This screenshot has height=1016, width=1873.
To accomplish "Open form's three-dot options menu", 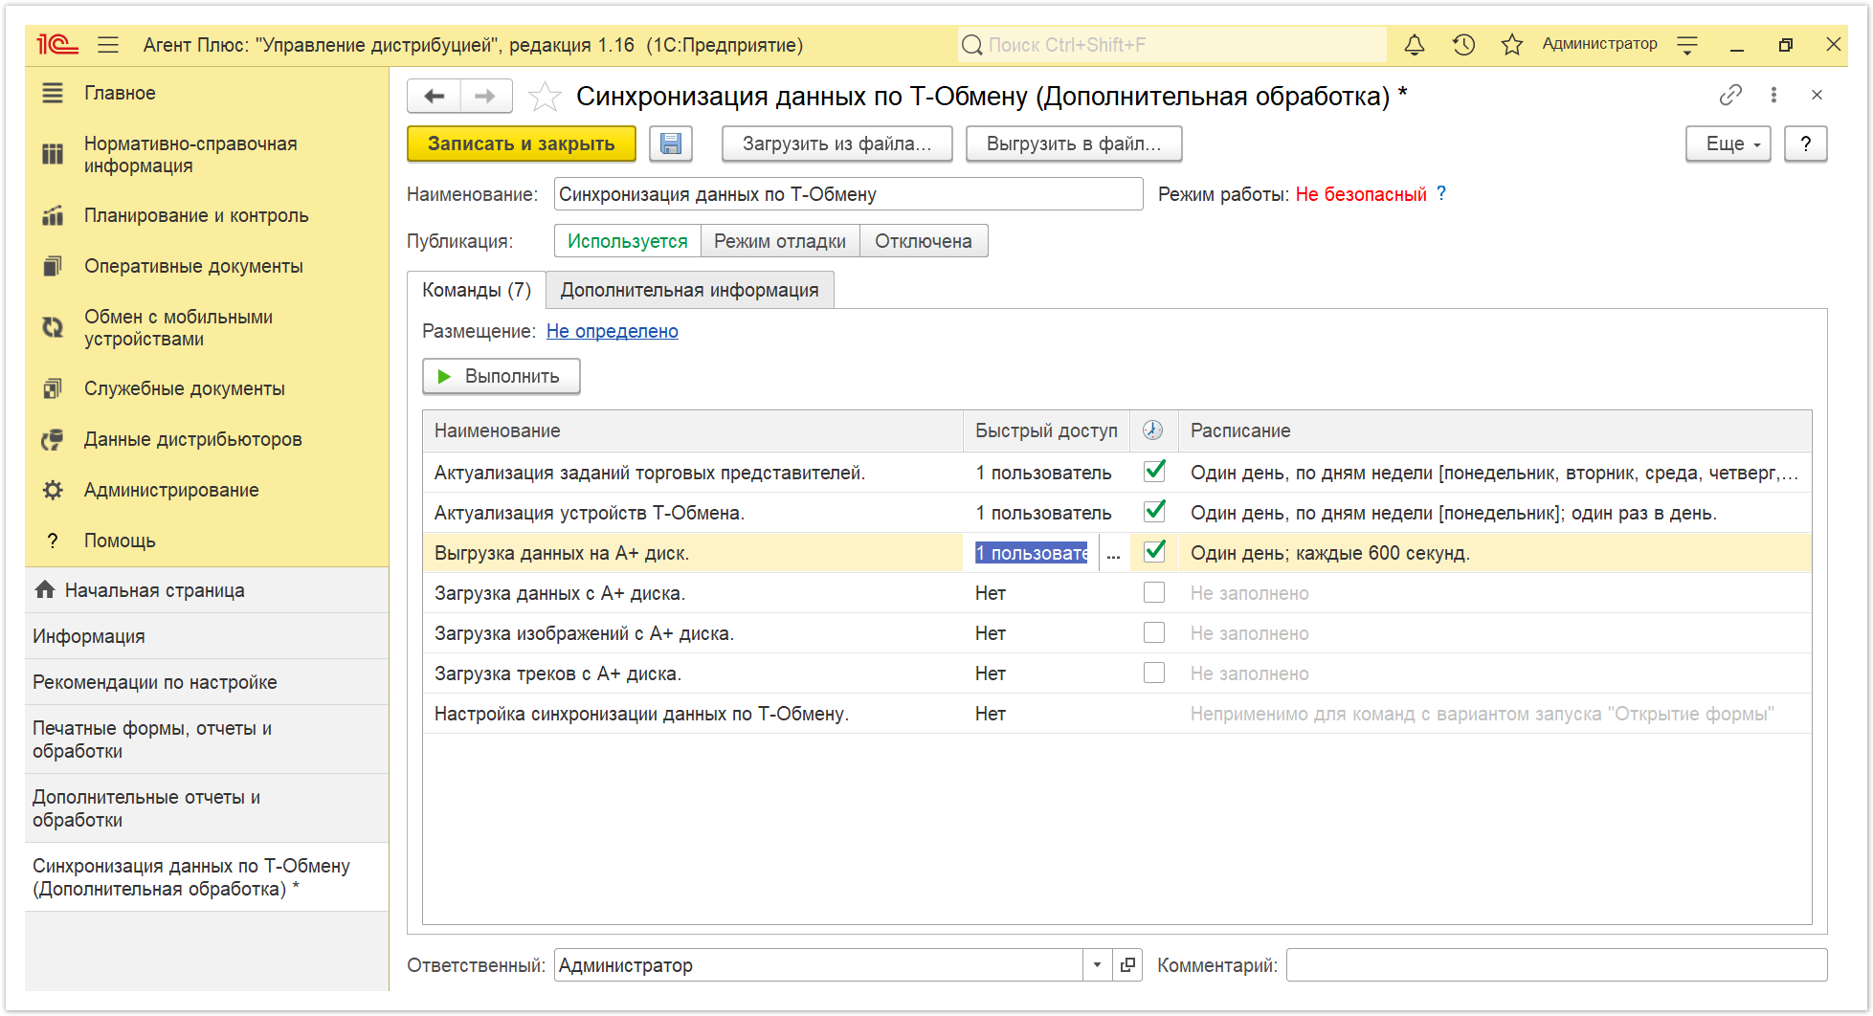I will point(1773,95).
